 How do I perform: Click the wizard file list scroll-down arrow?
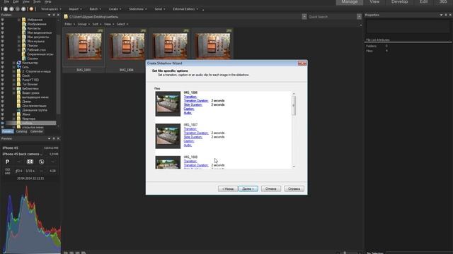coord(294,167)
